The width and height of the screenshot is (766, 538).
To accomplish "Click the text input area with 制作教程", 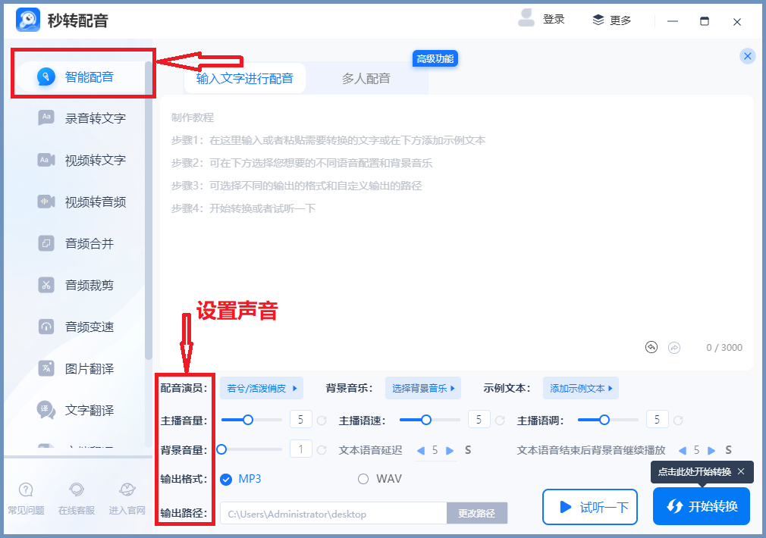I will click(x=457, y=232).
